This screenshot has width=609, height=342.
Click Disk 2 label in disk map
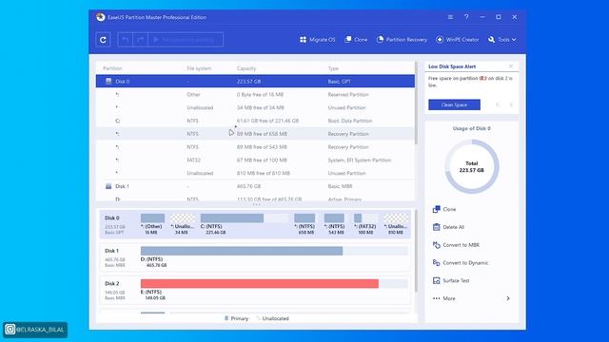(112, 283)
